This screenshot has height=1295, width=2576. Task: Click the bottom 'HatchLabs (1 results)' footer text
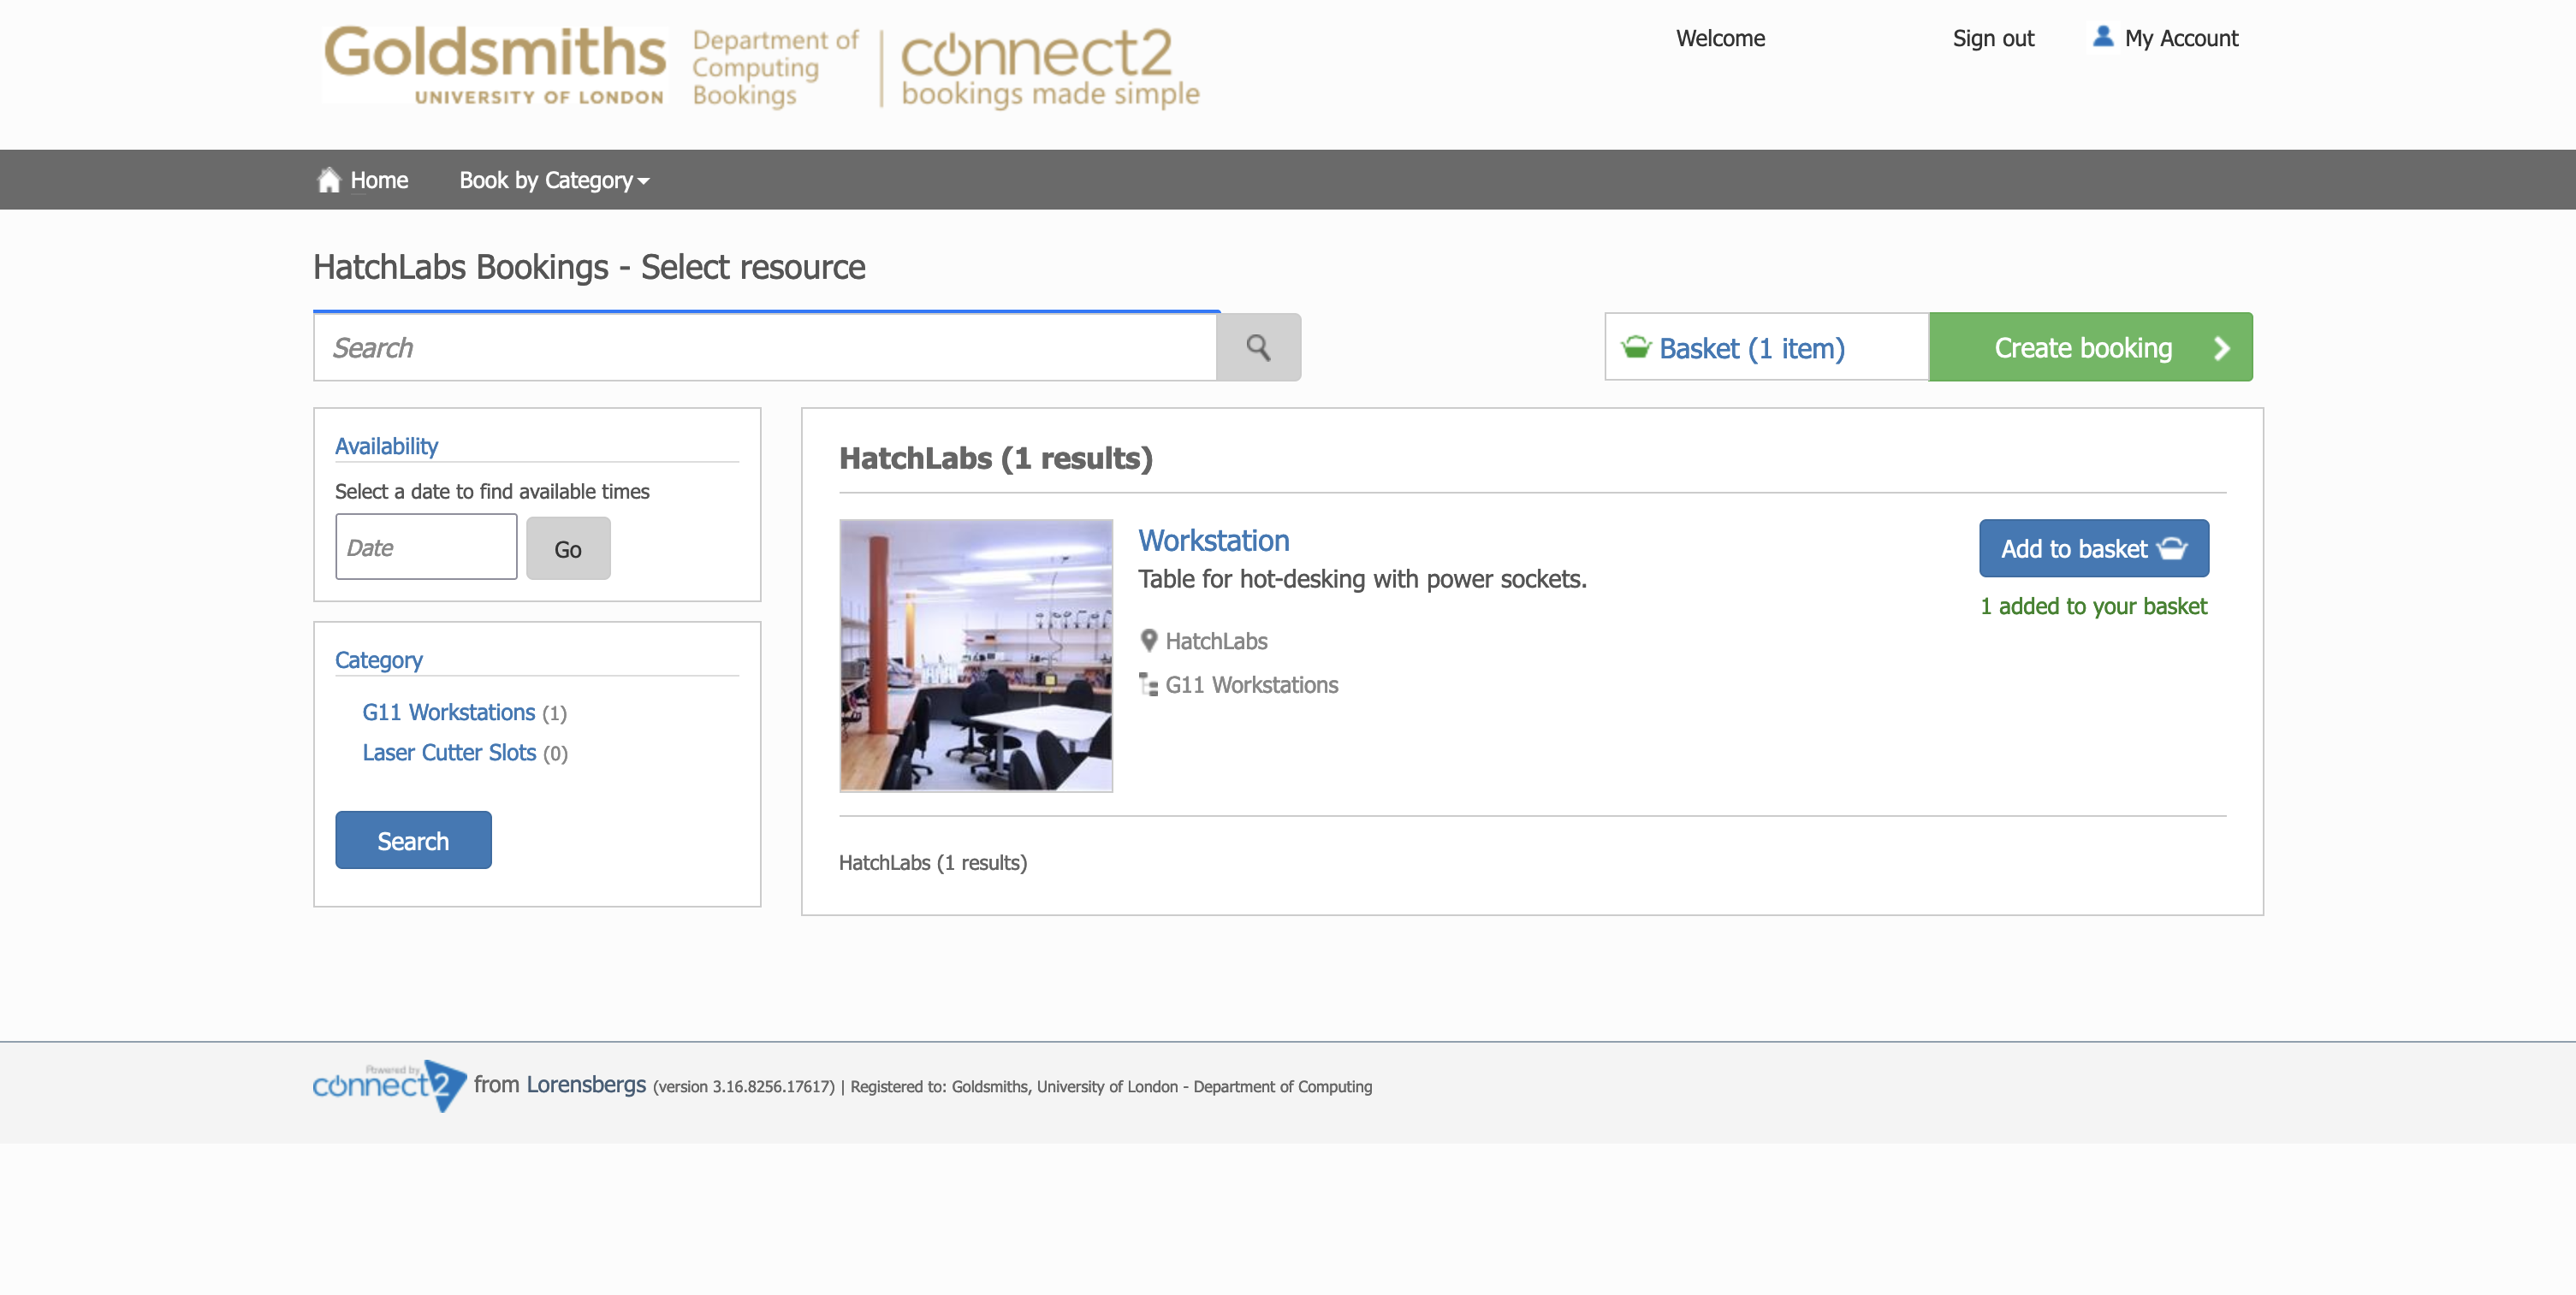click(932, 863)
